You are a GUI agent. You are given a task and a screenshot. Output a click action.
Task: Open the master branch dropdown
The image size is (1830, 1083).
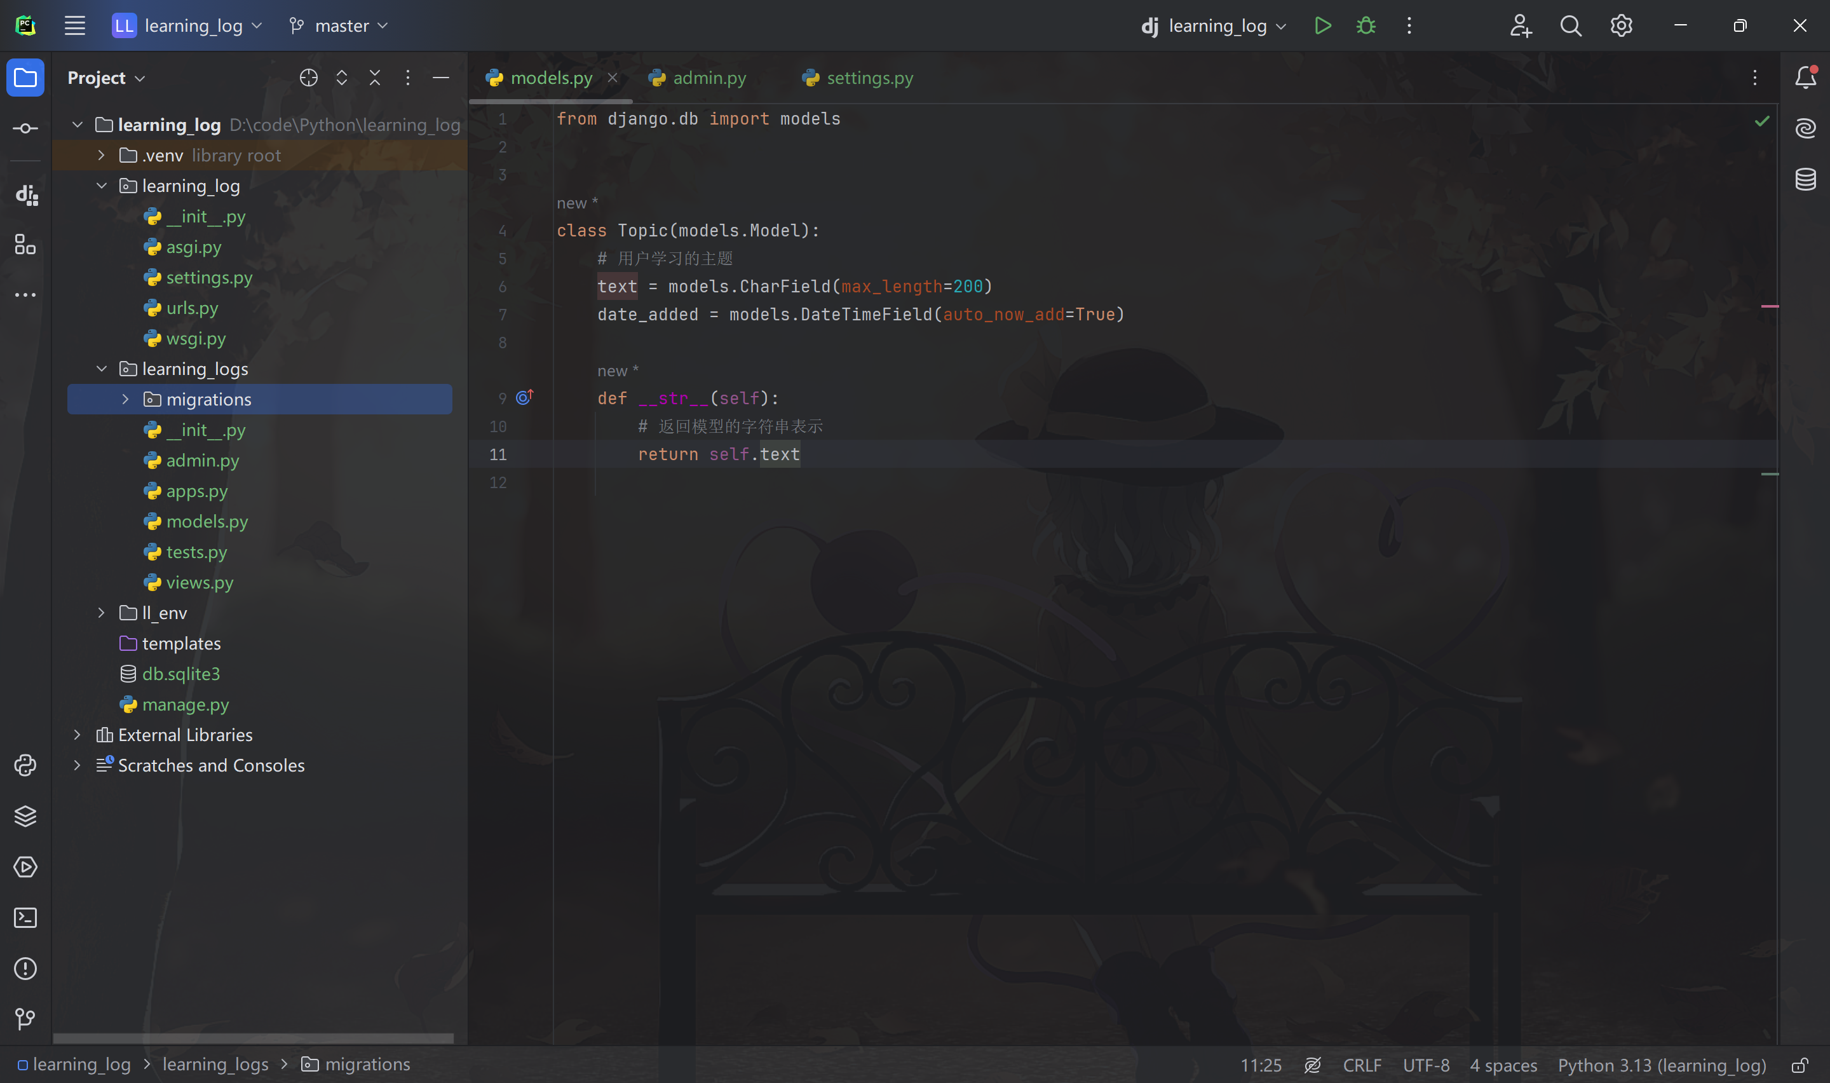tap(339, 25)
